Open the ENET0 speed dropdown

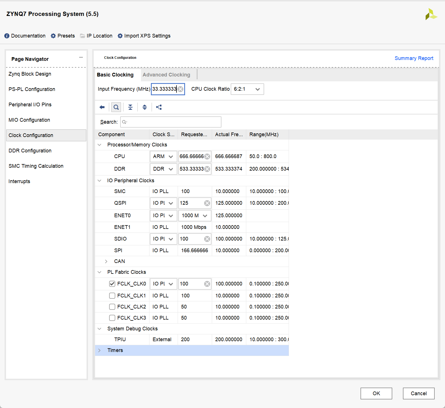(x=195, y=216)
